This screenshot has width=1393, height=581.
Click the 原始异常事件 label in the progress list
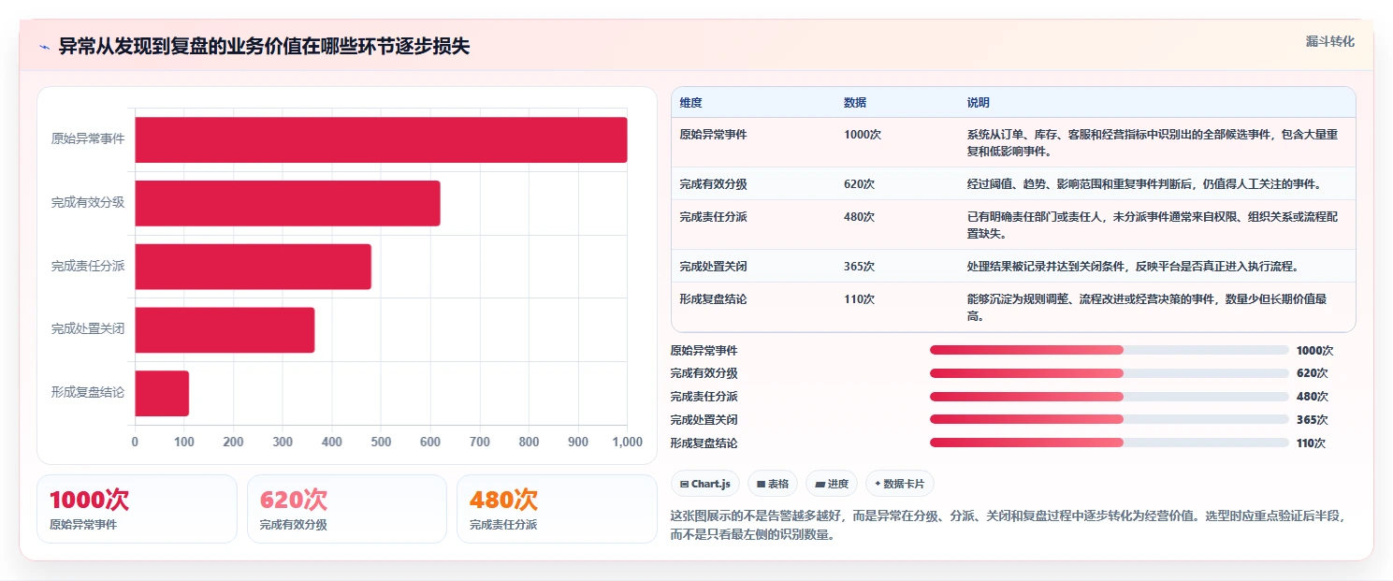[704, 351]
